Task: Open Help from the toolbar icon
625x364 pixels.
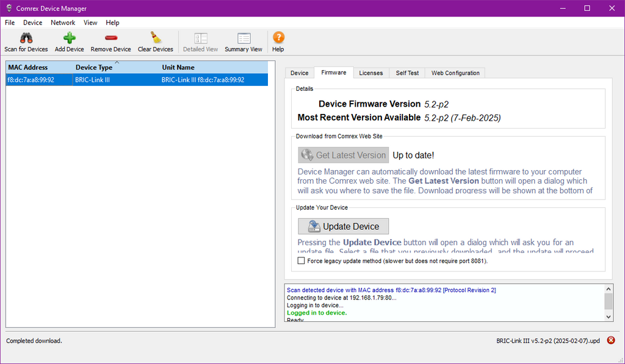Action: click(278, 38)
